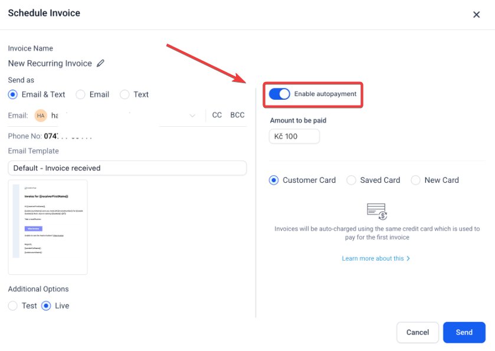Click the pencil icon to rename invoice

pos(100,63)
